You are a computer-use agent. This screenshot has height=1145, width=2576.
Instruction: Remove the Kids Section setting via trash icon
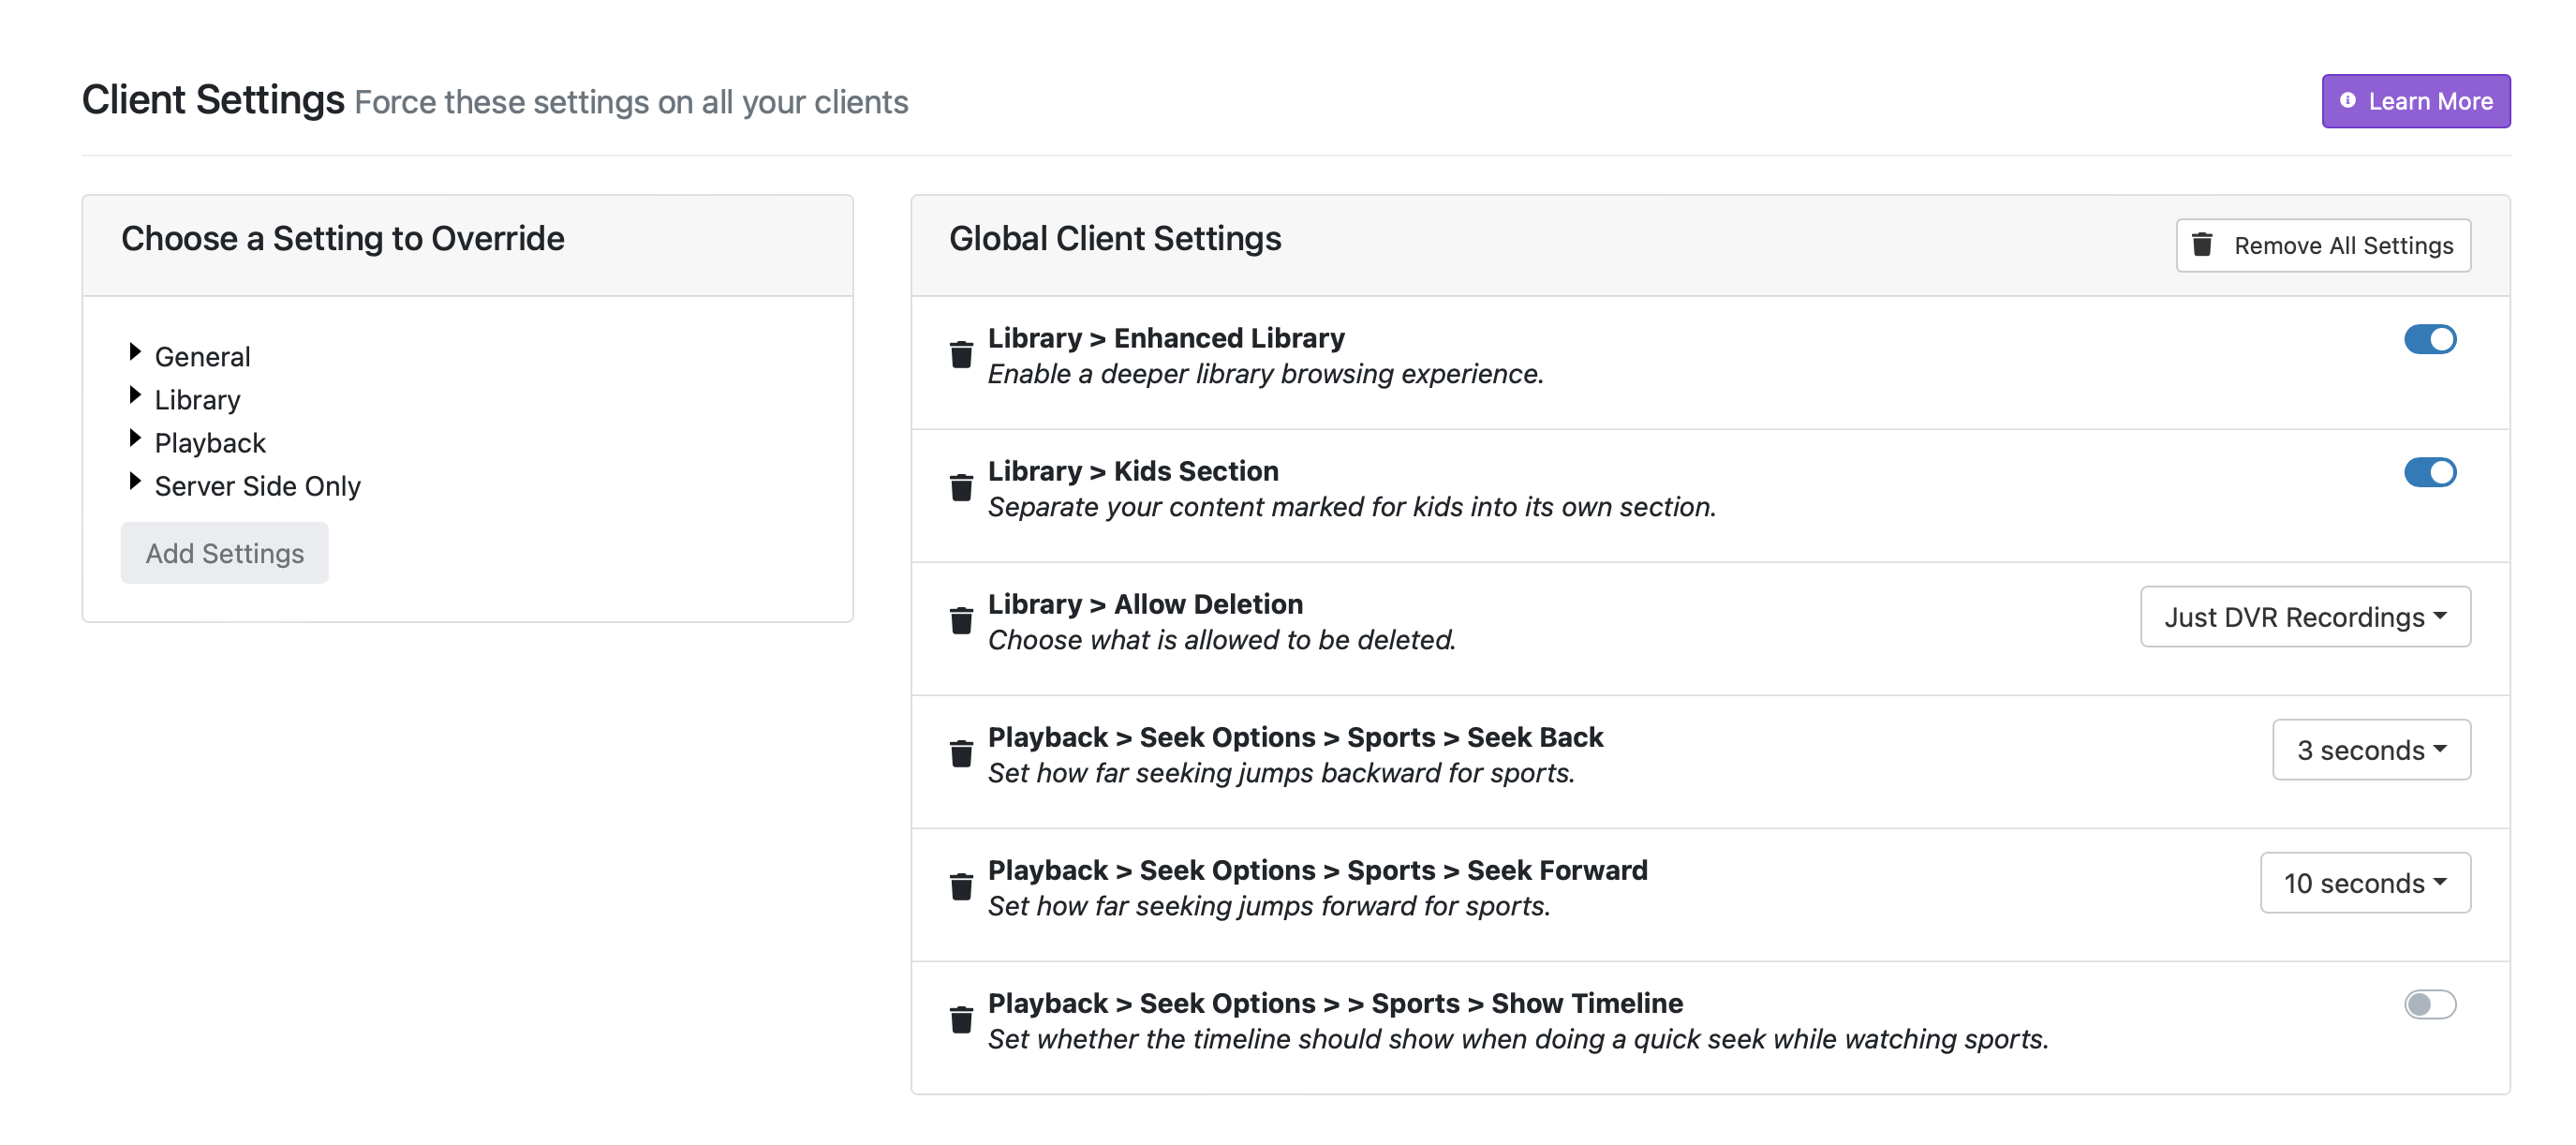click(x=962, y=487)
